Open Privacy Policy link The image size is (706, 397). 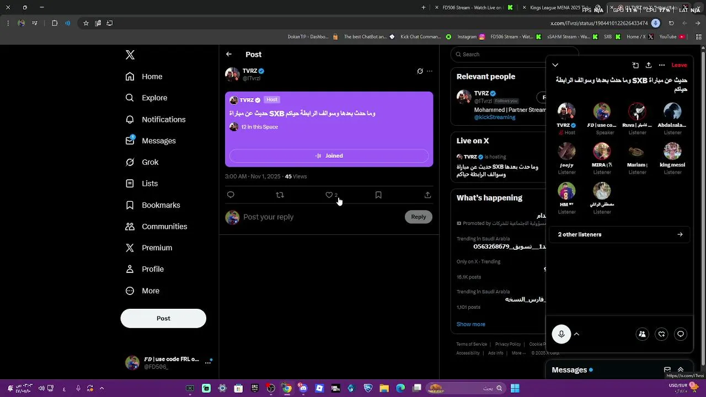coord(508,344)
